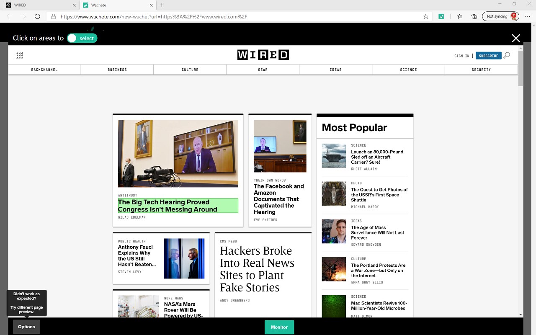The height and width of the screenshot is (335, 536).
Task: Switch to the WIRED tab
Action: tap(40, 5)
